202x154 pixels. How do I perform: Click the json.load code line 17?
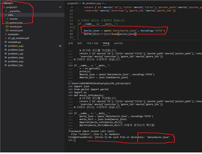click(110, 34)
